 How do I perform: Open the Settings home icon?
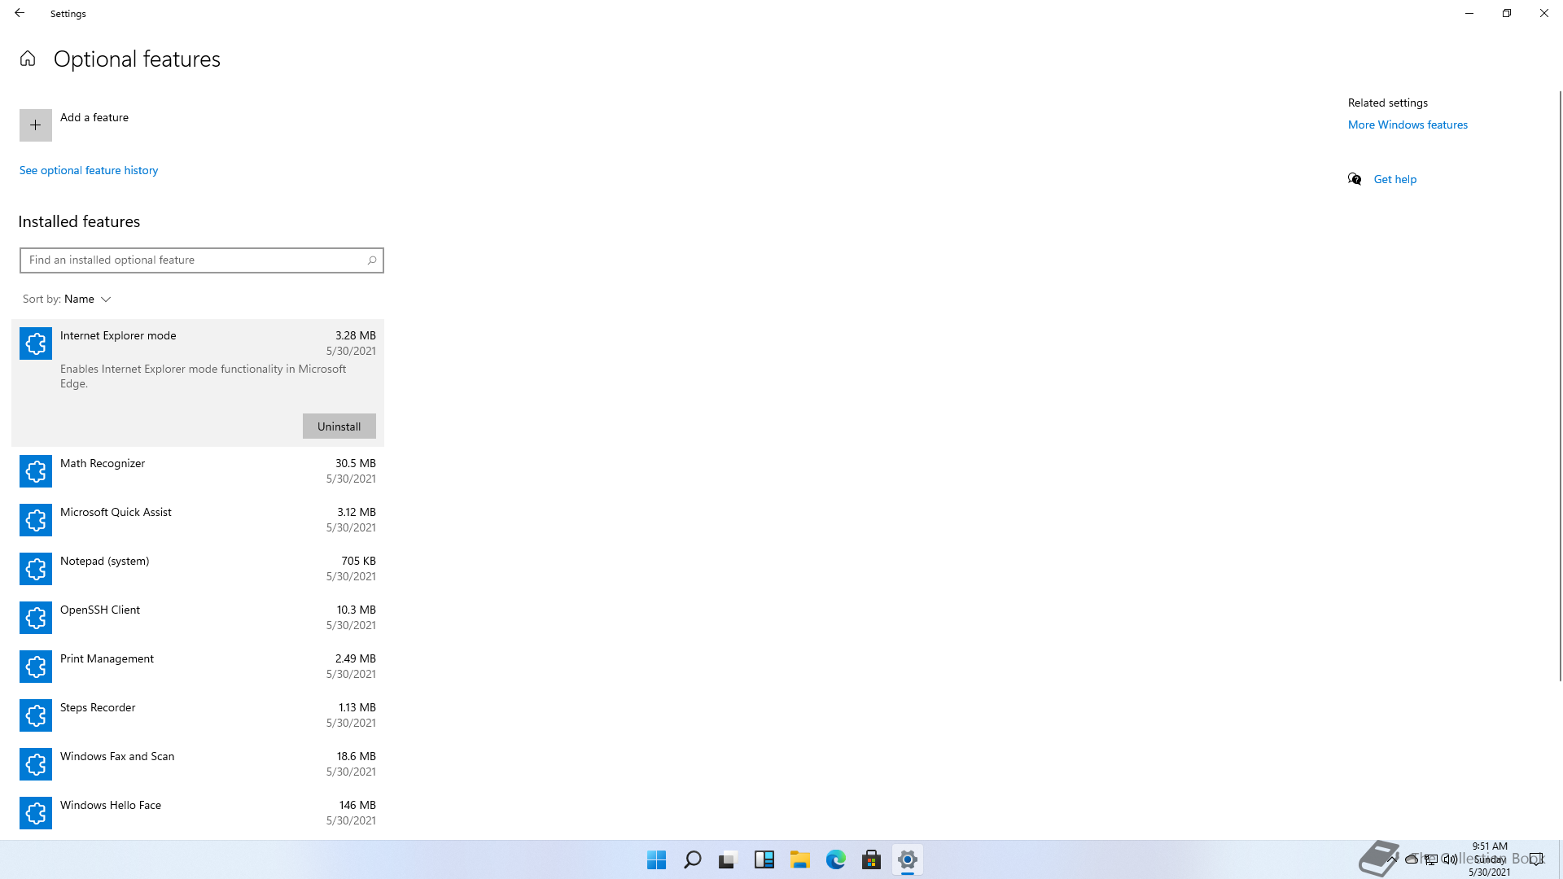(28, 59)
